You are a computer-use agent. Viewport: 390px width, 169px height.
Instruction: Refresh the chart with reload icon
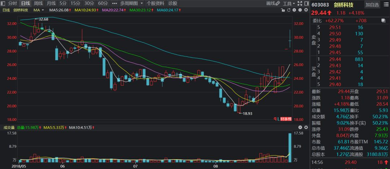289,10
